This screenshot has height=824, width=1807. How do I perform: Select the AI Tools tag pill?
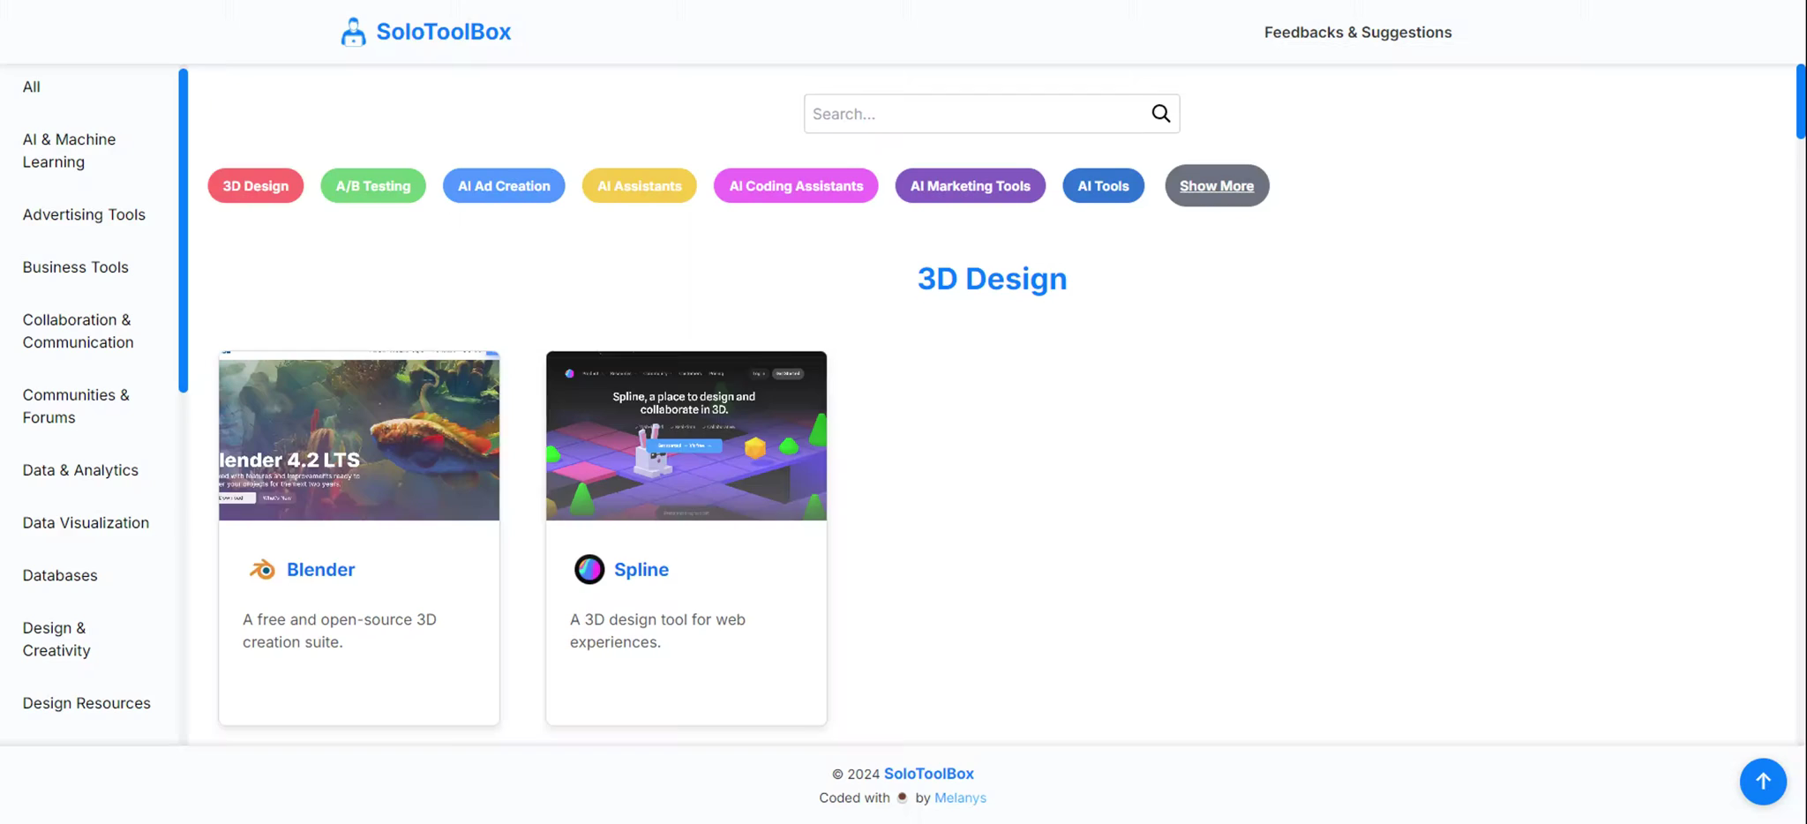pyautogui.click(x=1103, y=186)
